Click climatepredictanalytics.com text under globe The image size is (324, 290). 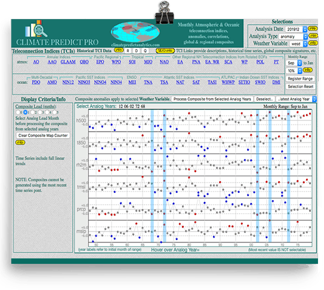coord(135,45)
